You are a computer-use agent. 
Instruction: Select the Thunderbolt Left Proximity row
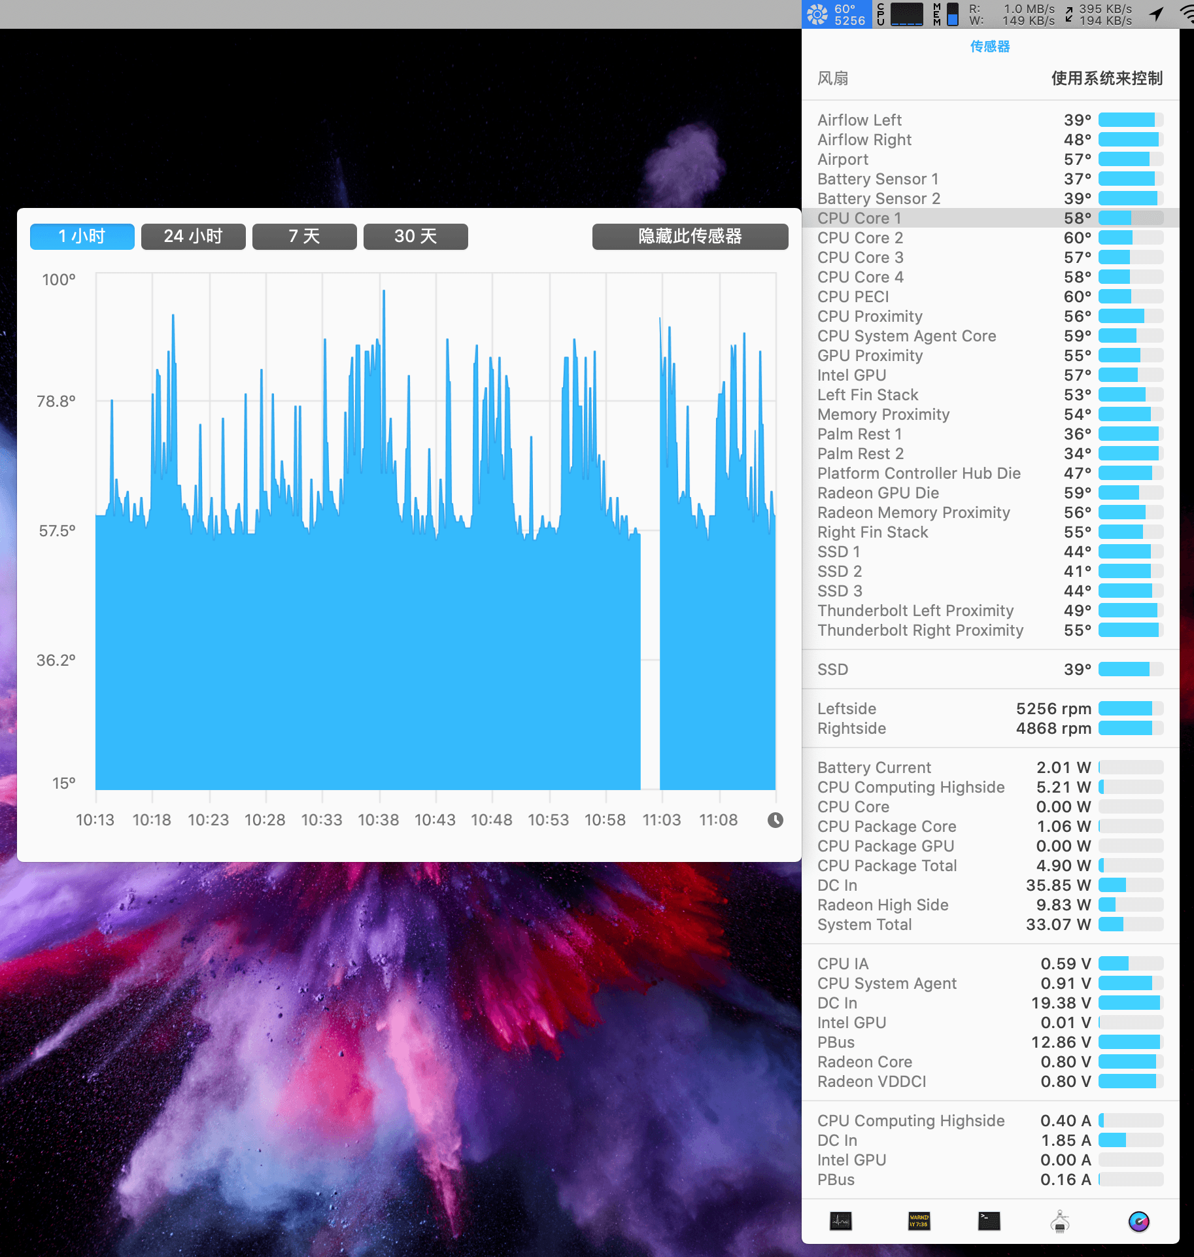click(x=991, y=610)
